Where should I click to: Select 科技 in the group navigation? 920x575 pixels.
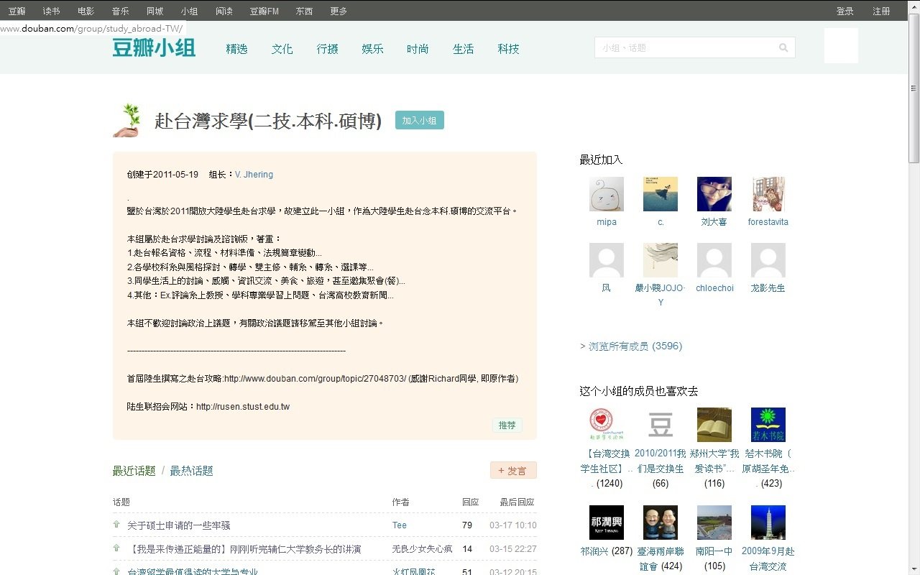tap(508, 49)
